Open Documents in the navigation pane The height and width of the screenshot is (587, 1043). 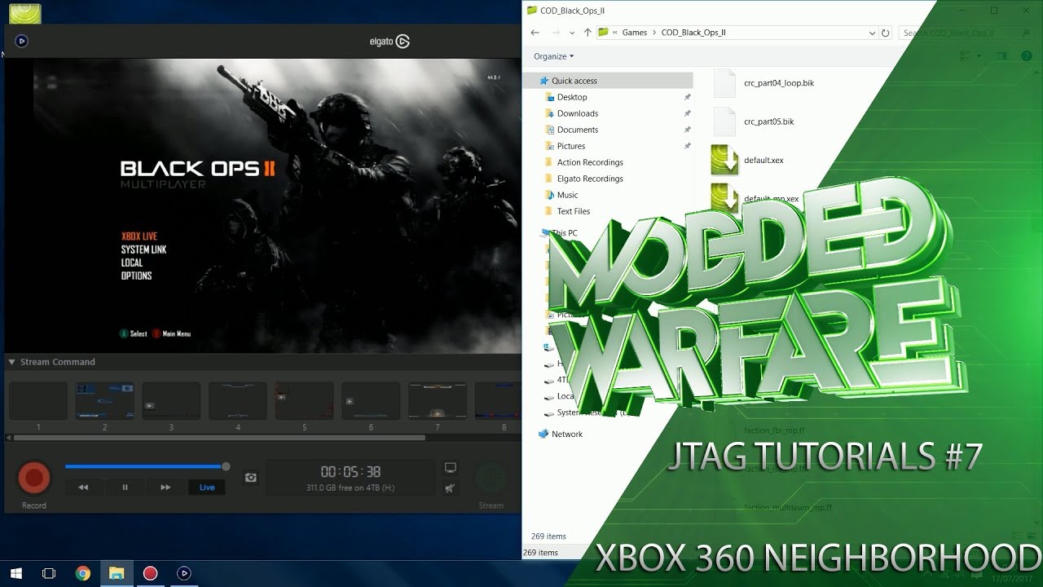pyautogui.click(x=578, y=130)
